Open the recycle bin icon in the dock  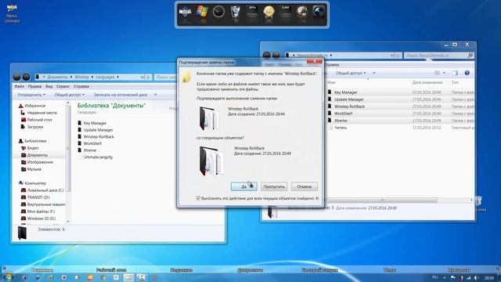235,13
